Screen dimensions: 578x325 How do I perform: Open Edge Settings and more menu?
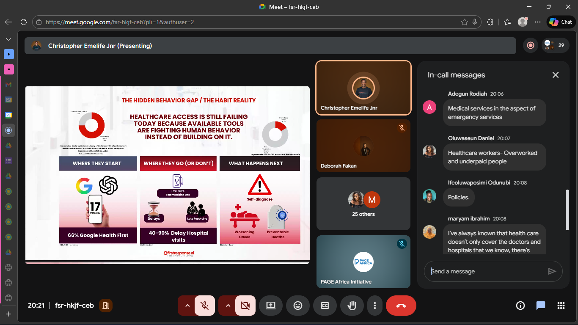pyautogui.click(x=538, y=22)
